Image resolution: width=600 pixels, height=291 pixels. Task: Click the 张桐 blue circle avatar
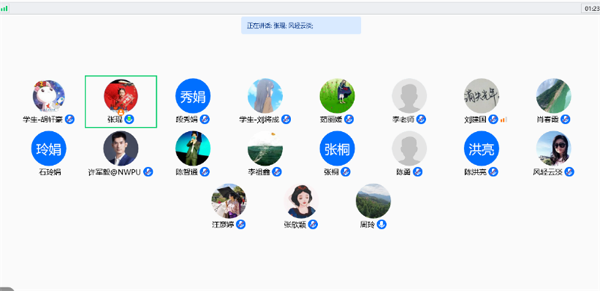pos(337,148)
